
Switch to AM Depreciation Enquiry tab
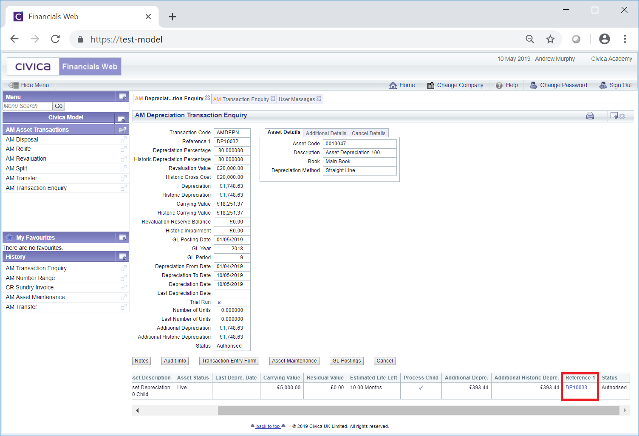tap(169, 99)
